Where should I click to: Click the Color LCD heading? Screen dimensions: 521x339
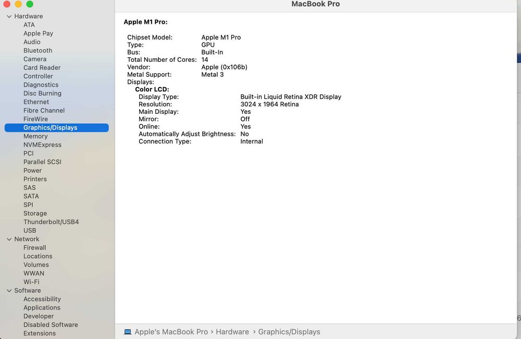[152, 89]
